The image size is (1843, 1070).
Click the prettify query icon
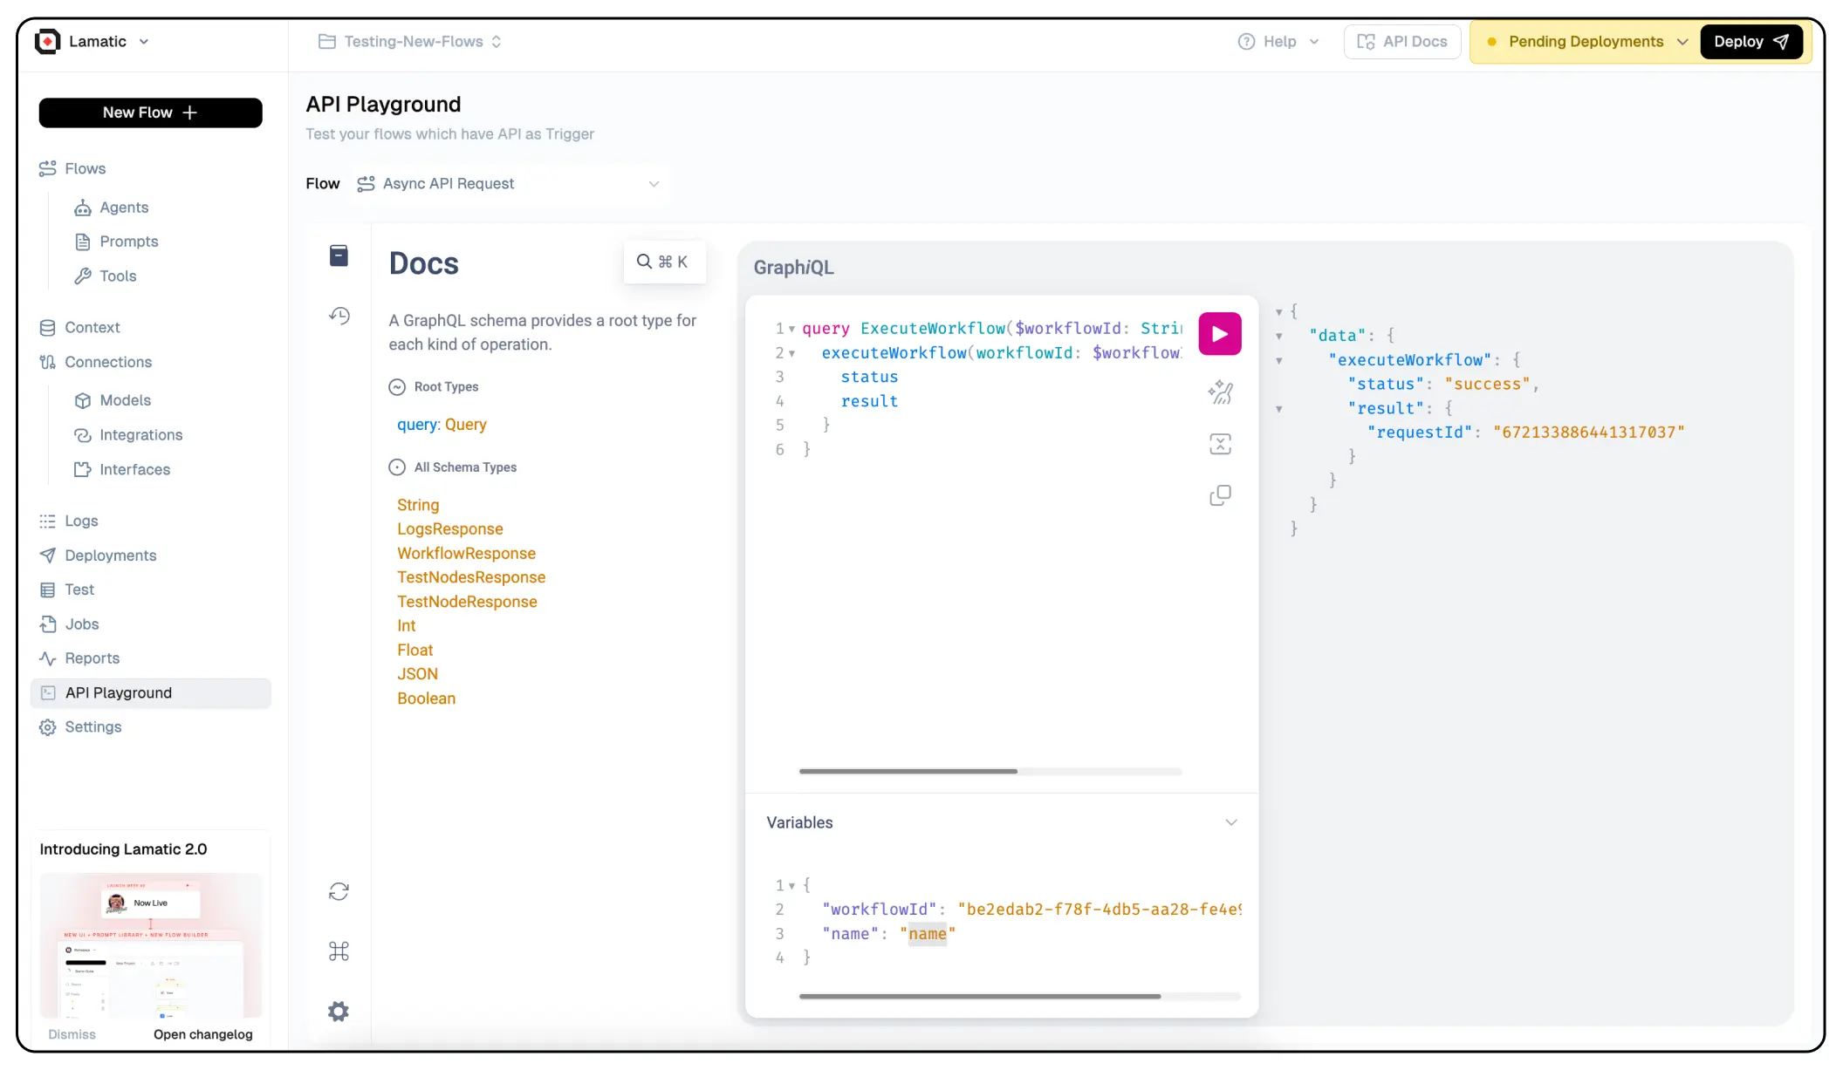click(1220, 392)
